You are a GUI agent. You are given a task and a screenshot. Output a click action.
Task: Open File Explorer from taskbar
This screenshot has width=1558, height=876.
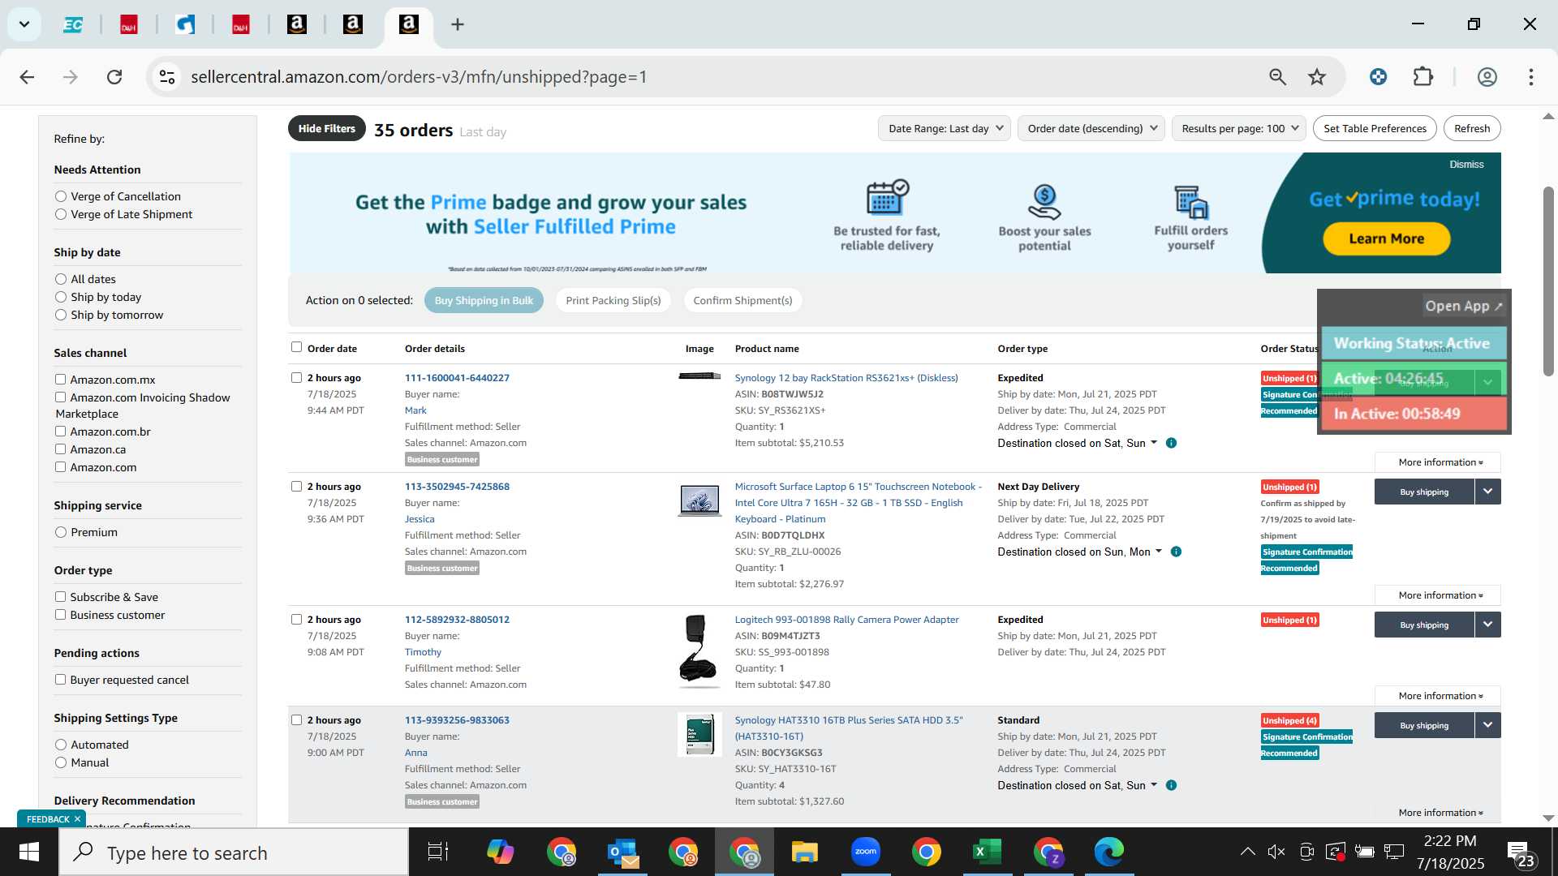click(x=804, y=852)
